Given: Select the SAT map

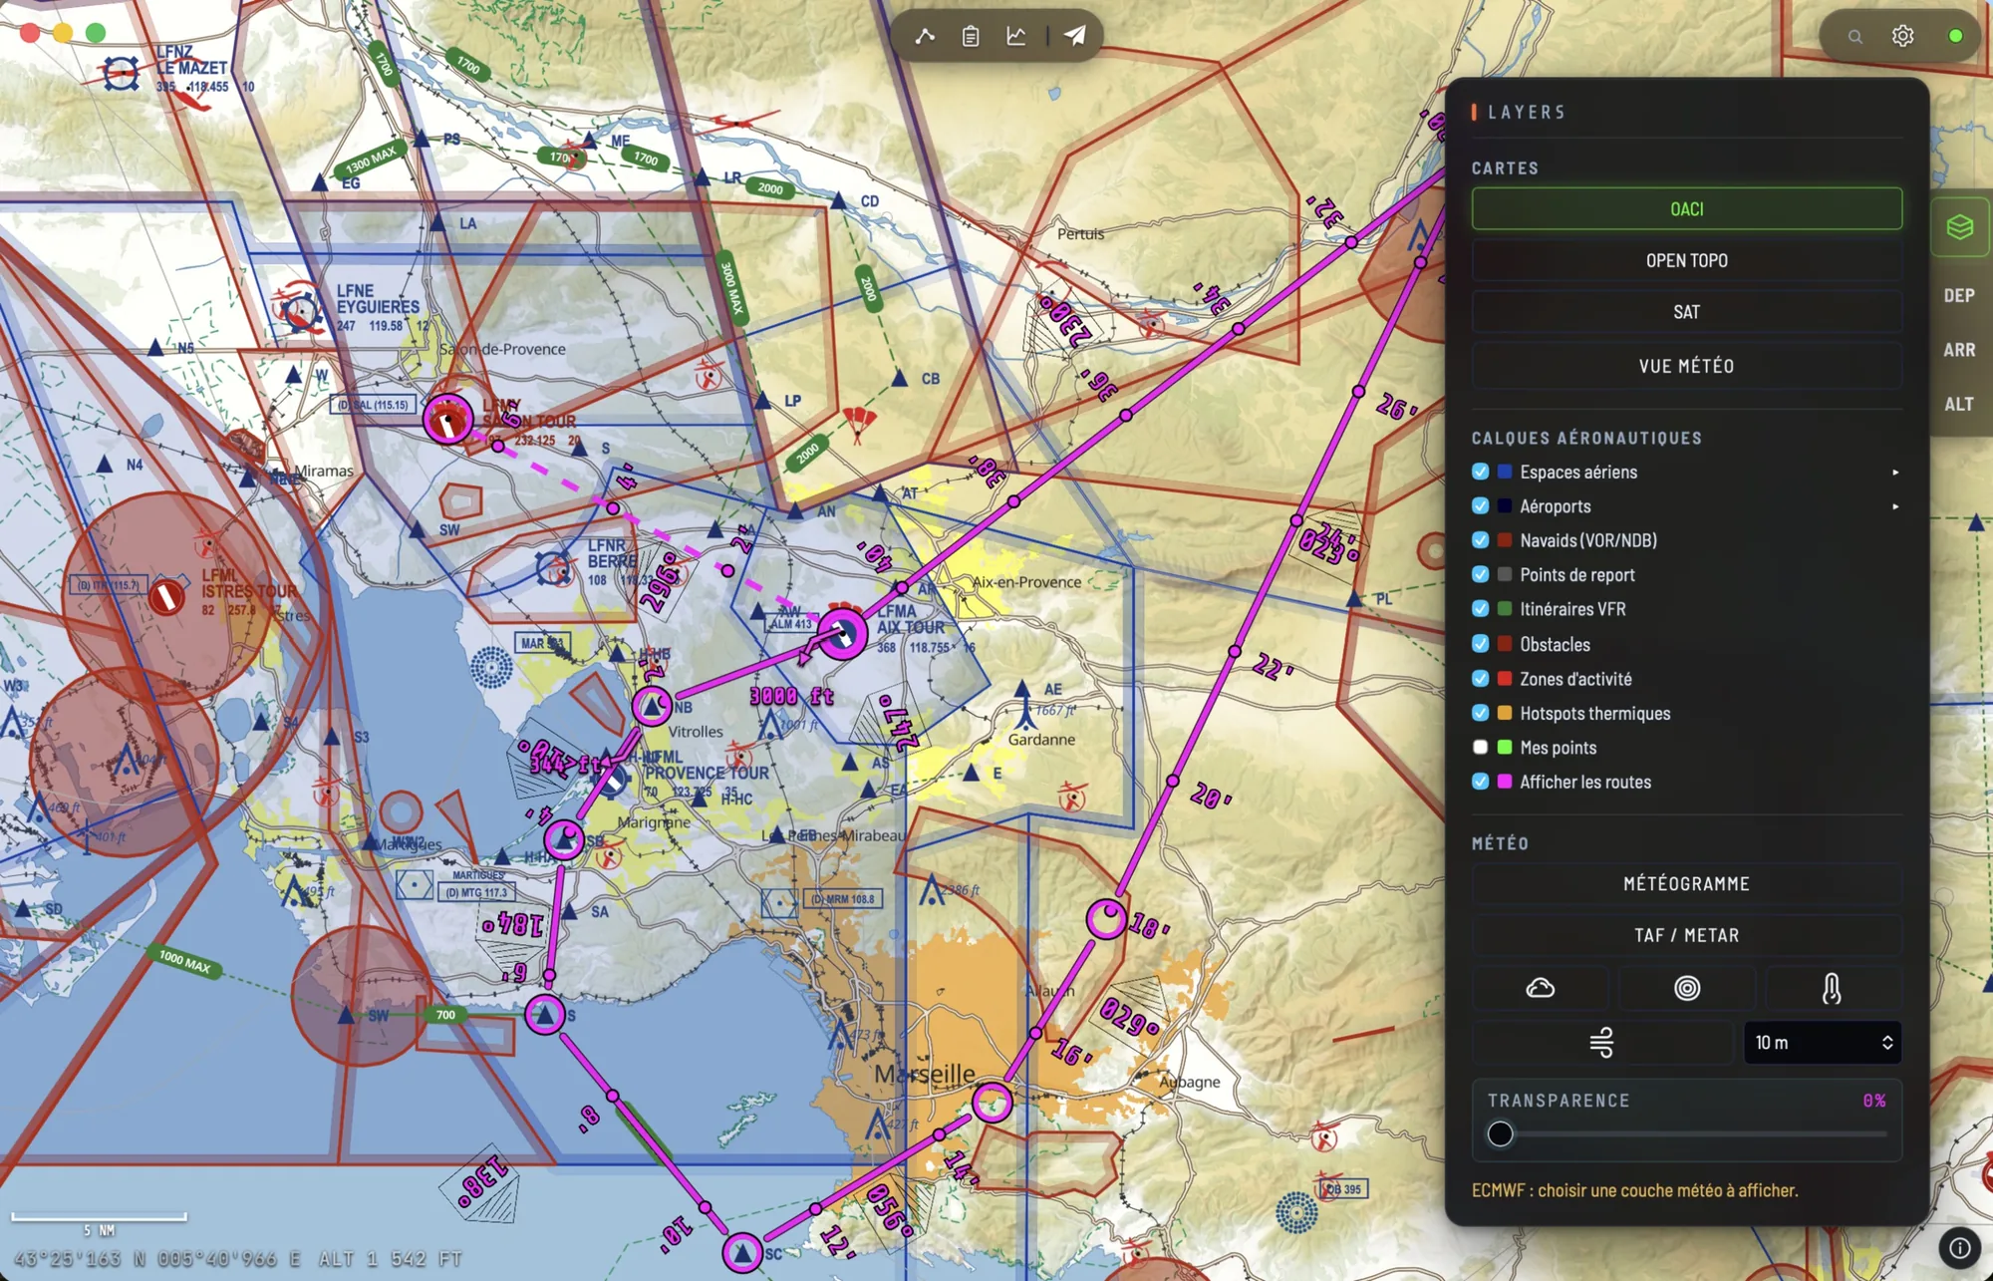Looking at the screenshot, I should pos(1687,312).
